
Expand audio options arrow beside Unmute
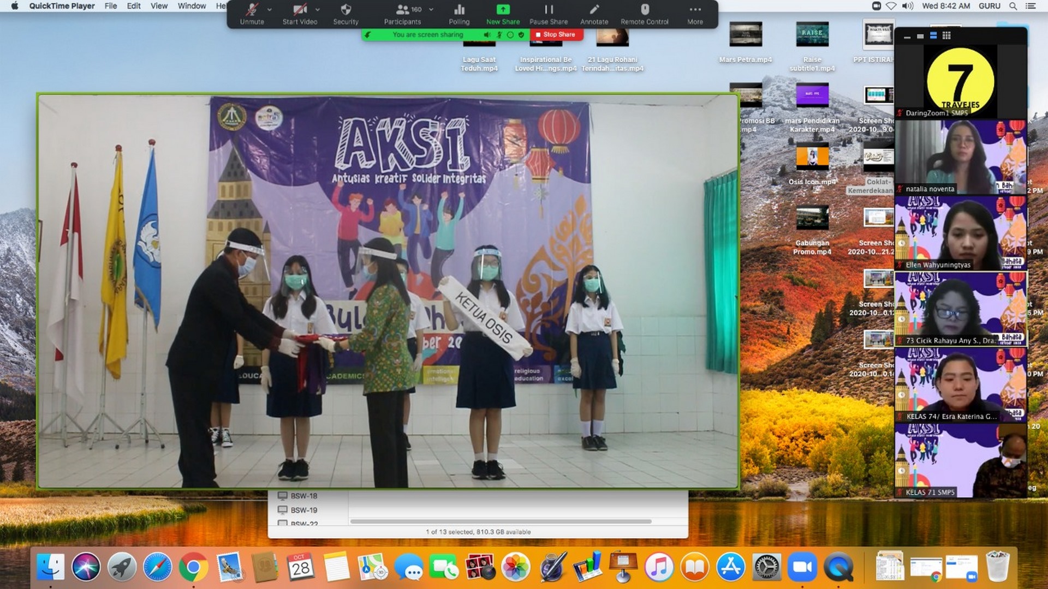(270, 9)
